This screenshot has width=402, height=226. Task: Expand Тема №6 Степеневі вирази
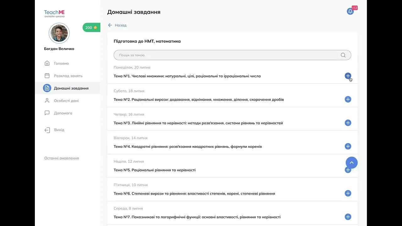(x=348, y=193)
